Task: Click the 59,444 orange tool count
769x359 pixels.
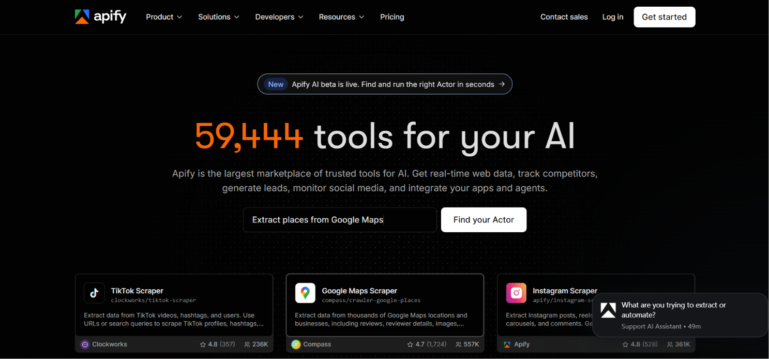Action: 249,137
